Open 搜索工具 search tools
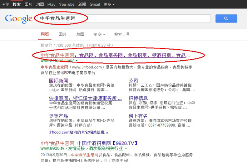 (122, 34)
